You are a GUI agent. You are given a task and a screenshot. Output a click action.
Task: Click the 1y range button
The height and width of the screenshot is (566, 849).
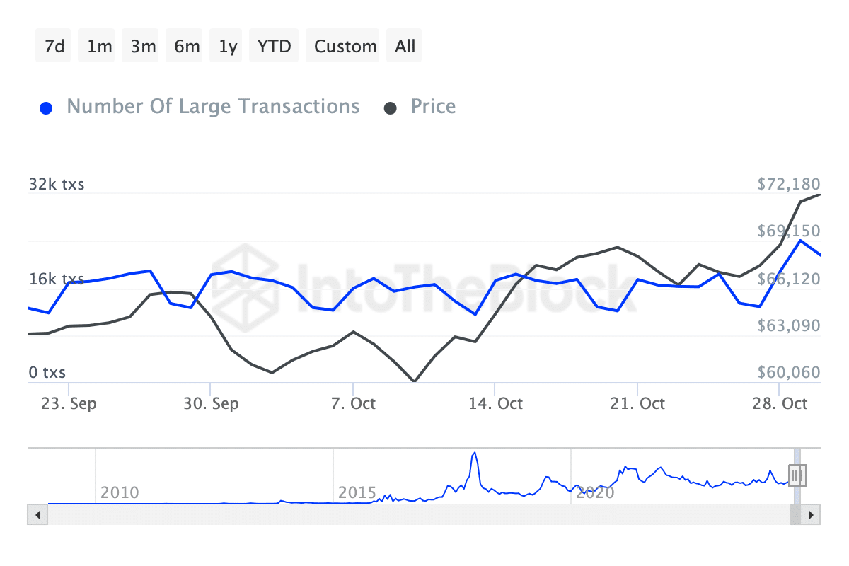(228, 47)
